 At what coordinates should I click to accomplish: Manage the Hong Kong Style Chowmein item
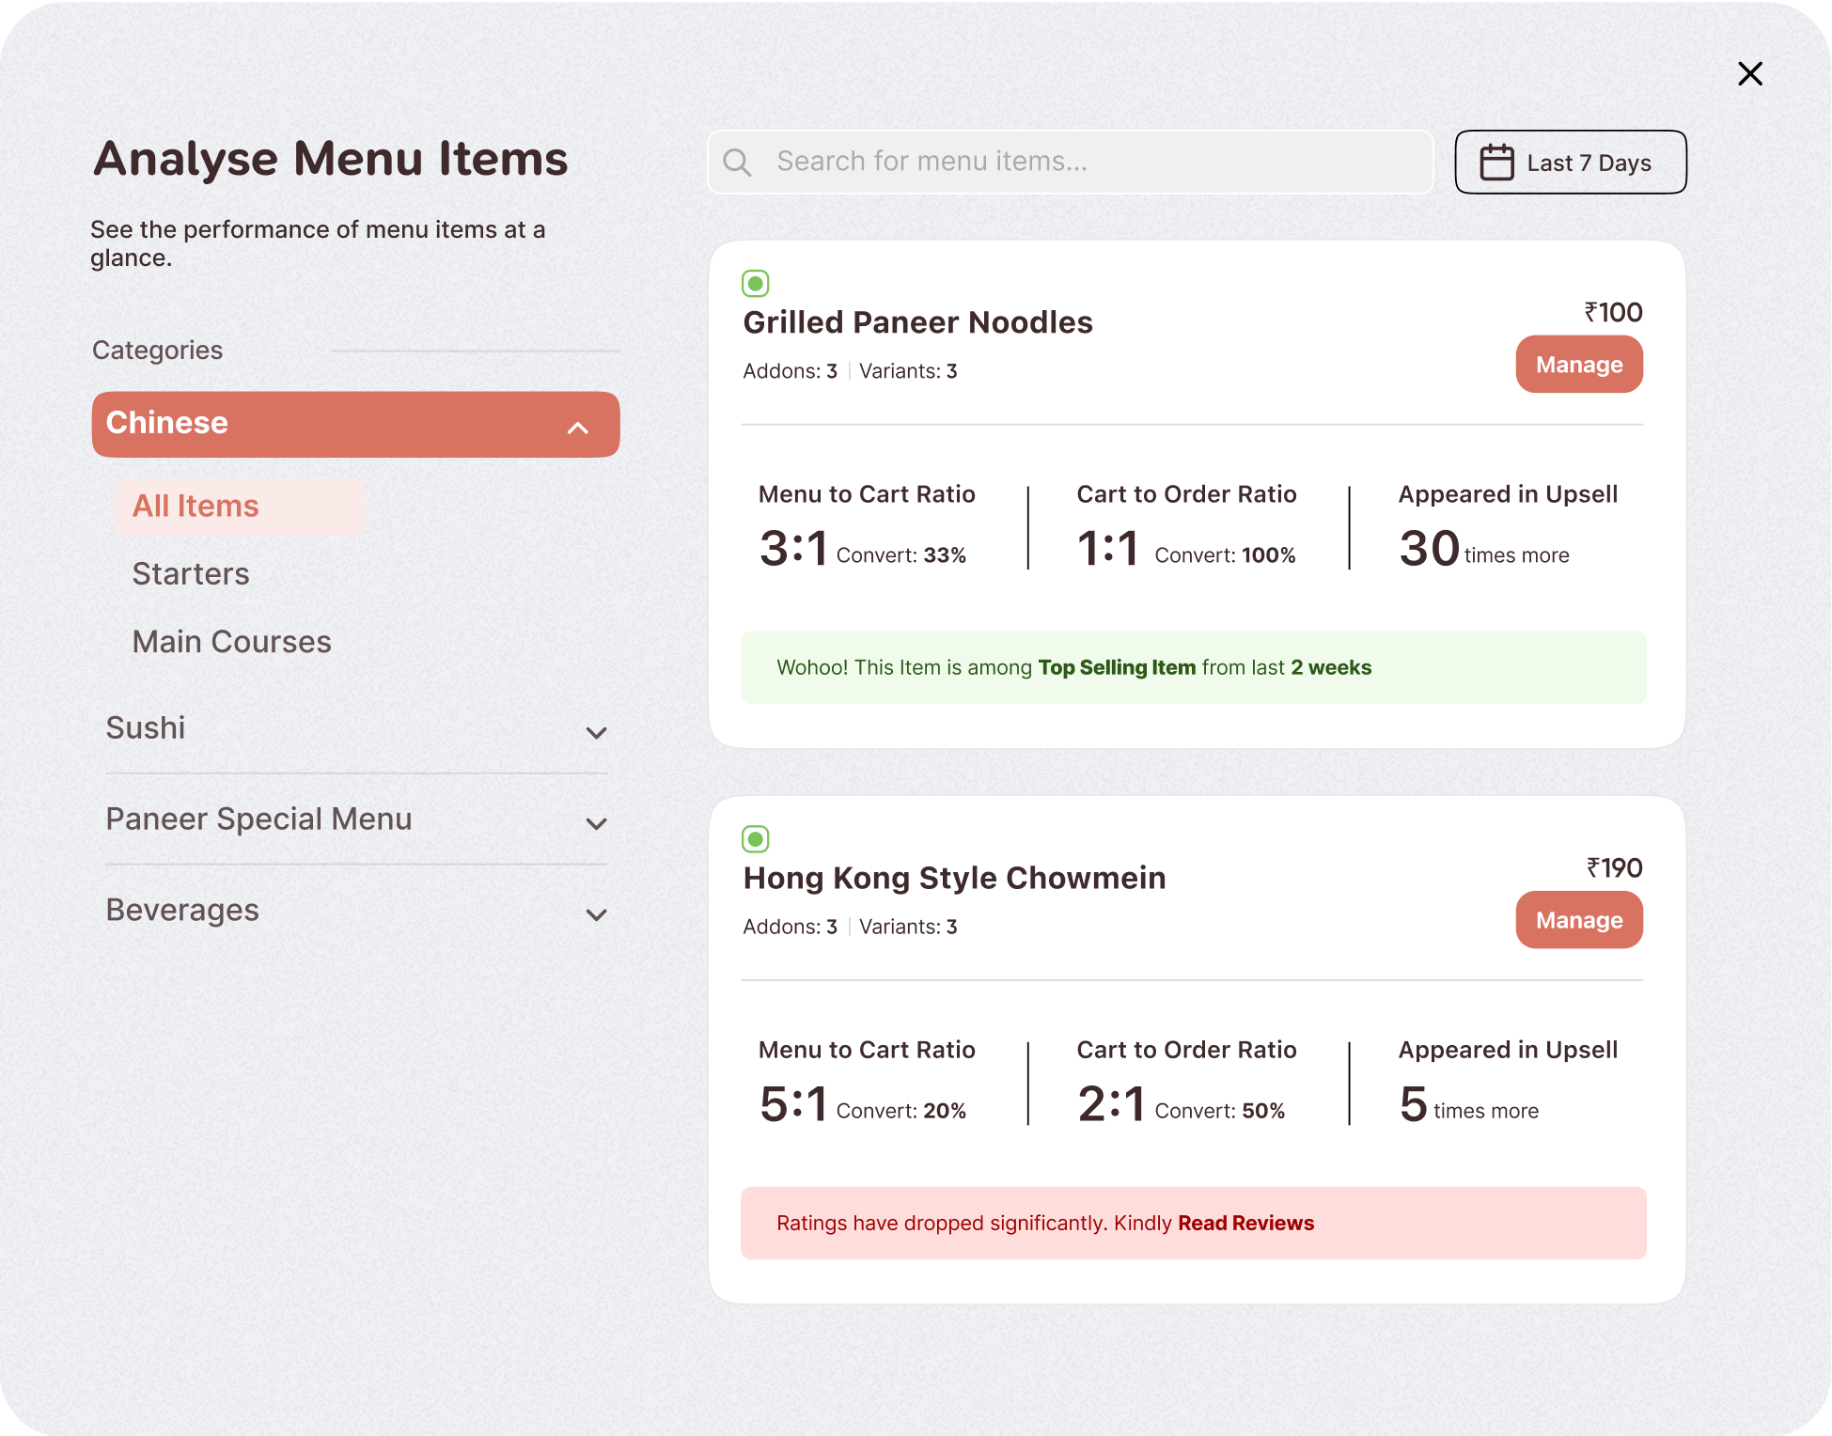coord(1578,920)
